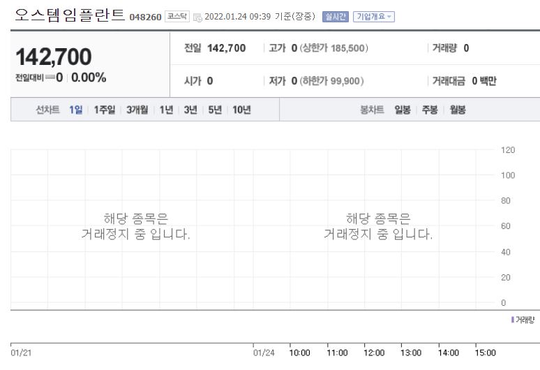Image resolution: width=540 pixels, height=370 pixels.
Task: Open the 일봉 daily candle chart
Action: [403, 110]
